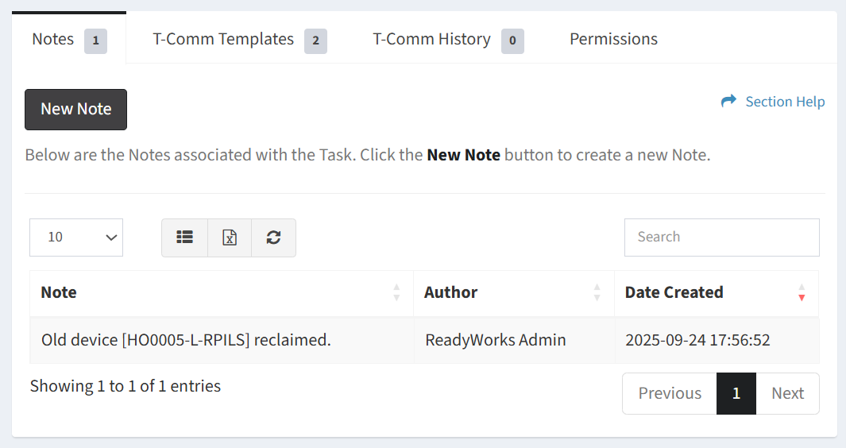The image size is (846, 448).
Task: Export notes table to Excel
Action: (230, 238)
